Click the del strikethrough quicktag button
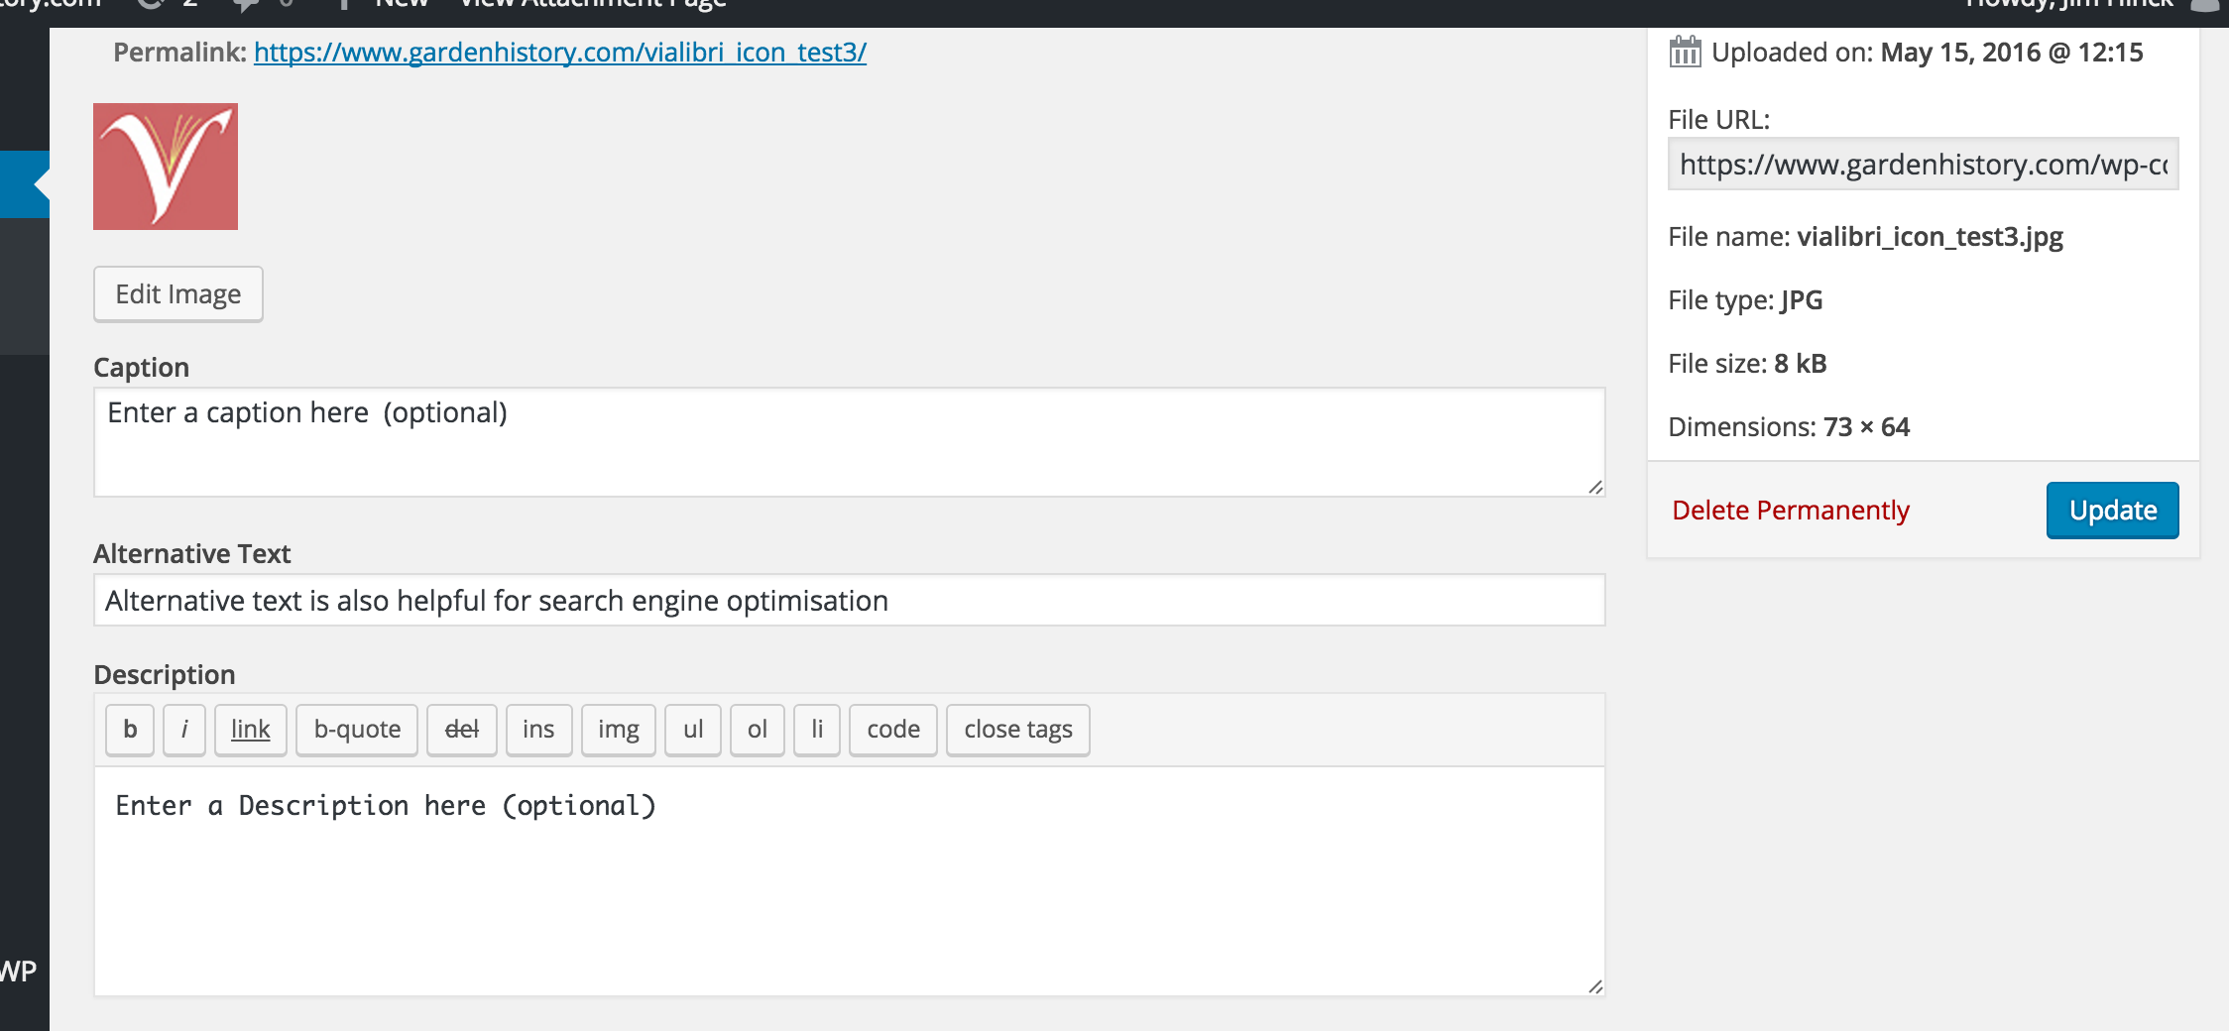The height and width of the screenshot is (1031, 2229). coord(462,730)
